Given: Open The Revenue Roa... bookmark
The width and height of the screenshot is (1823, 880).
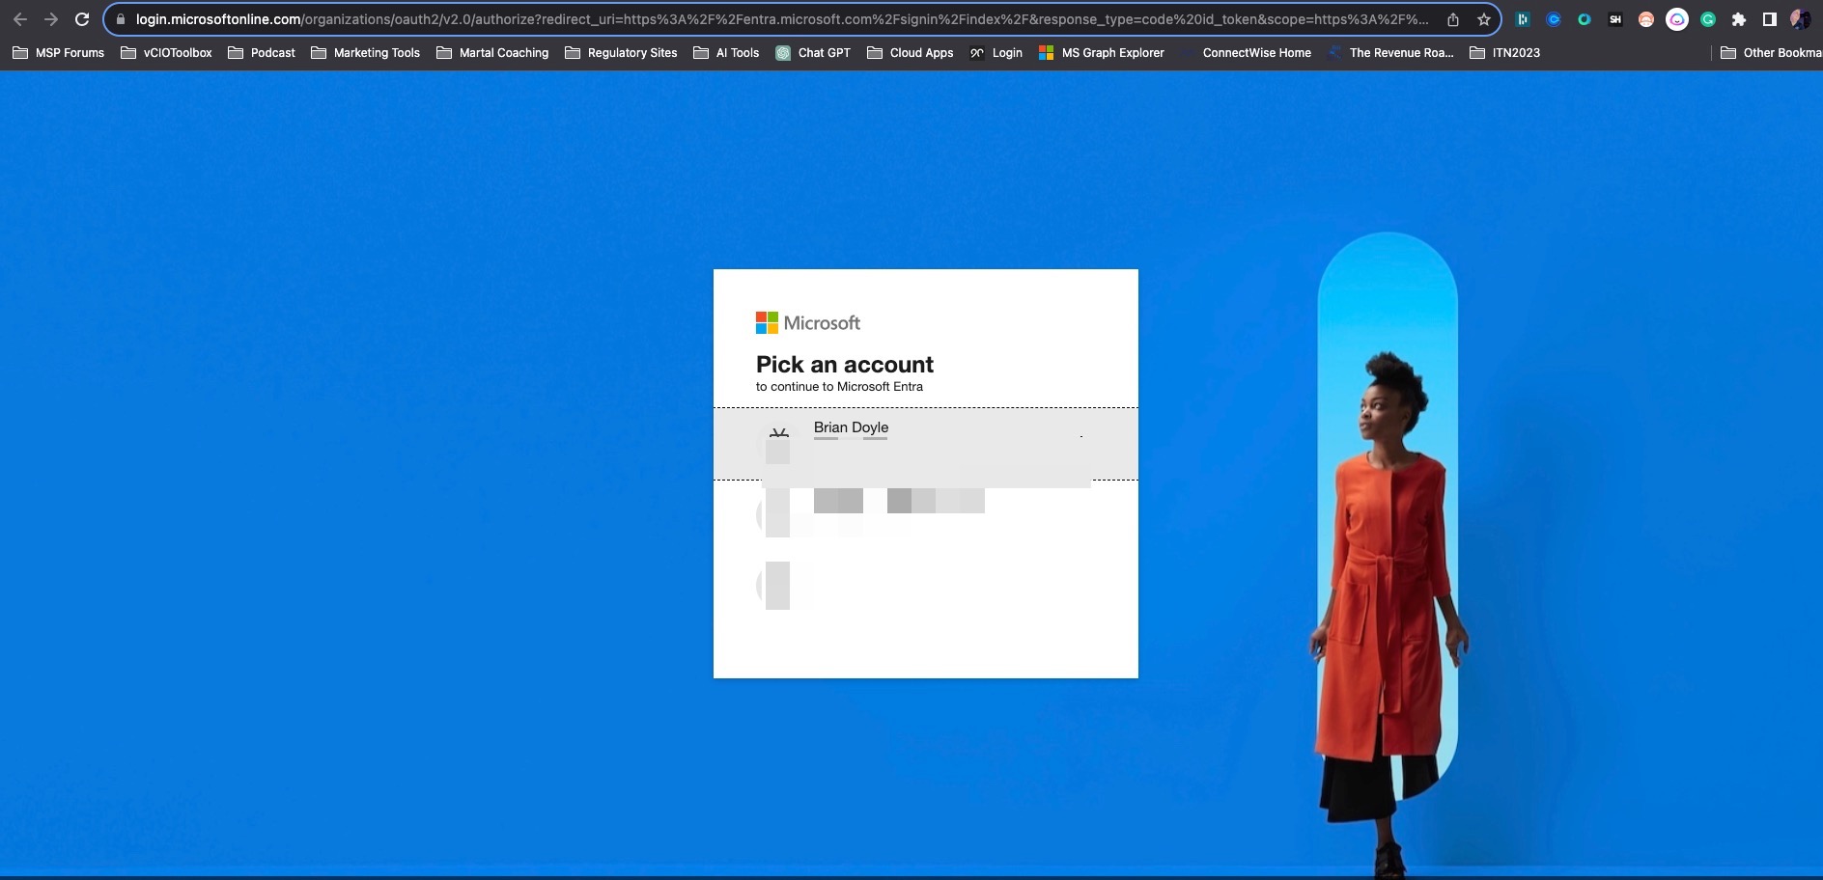Looking at the screenshot, I should [x=1391, y=53].
